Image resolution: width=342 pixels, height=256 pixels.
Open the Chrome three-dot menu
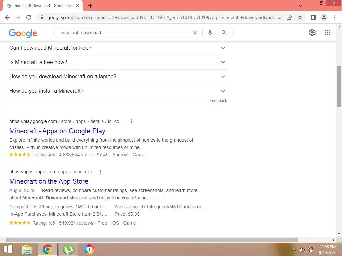(335, 17)
